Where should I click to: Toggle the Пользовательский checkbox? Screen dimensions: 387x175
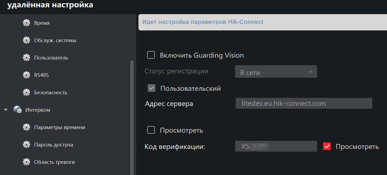point(151,88)
